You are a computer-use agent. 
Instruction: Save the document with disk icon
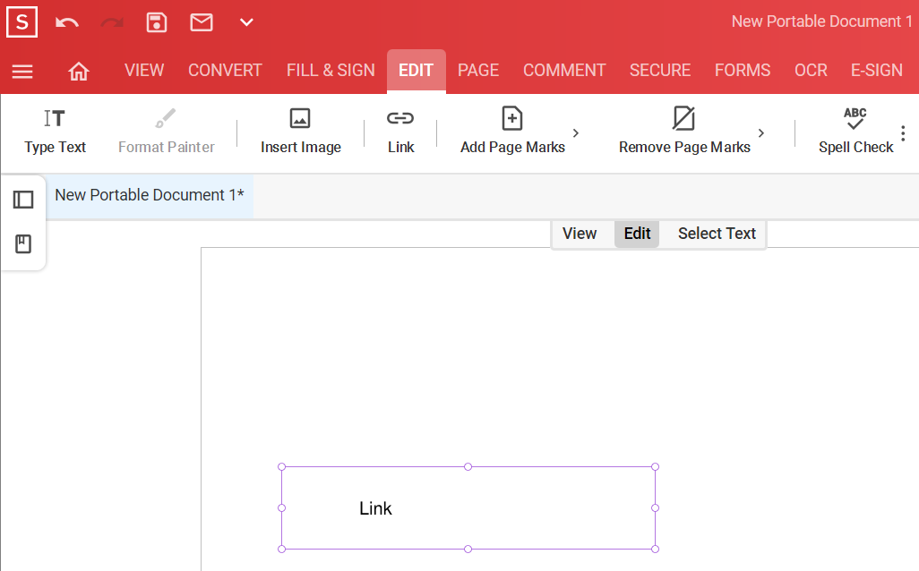pyautogui.click(x=157, y=23)
